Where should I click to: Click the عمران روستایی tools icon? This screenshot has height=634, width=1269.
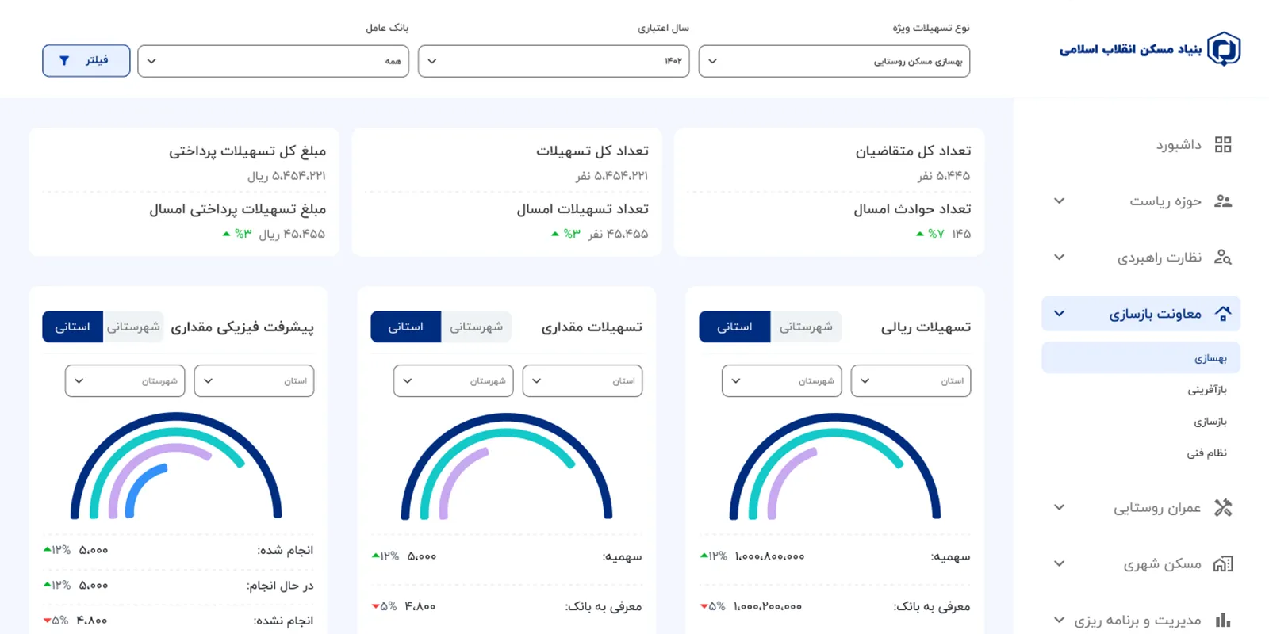tap(1223, 507)
